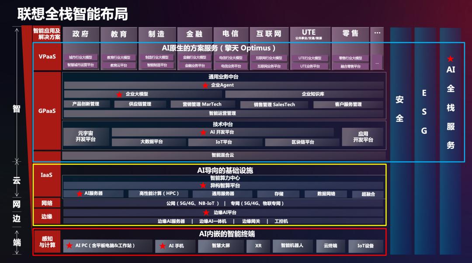
Task: Click the 销售管理 SalesTech box
Action: [x=274, y=105]
